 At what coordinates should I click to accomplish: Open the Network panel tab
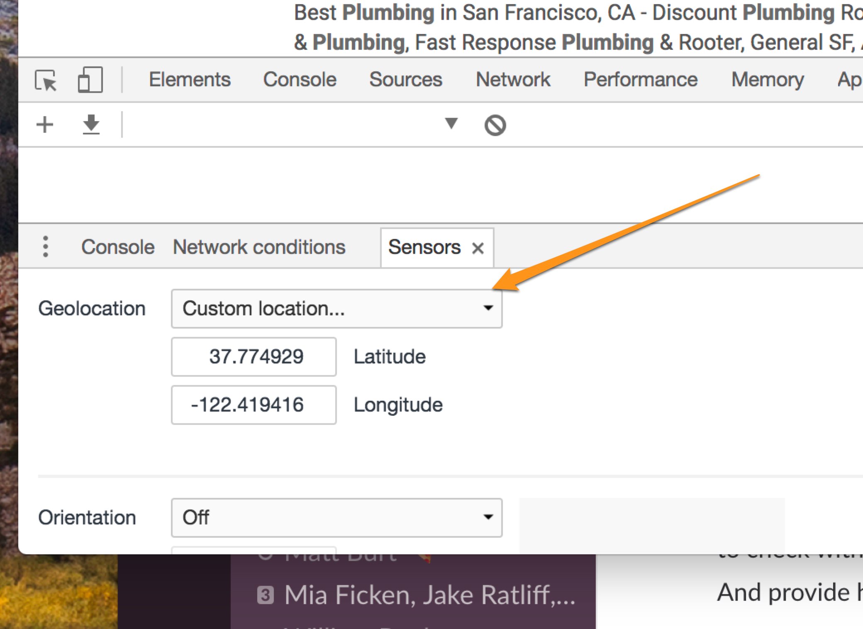[513, 80]
